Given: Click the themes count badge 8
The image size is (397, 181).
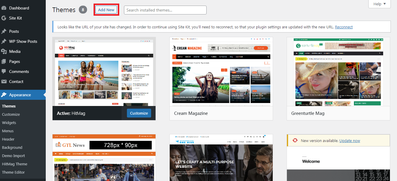Looking at the screenshot, I should point(83,10).
